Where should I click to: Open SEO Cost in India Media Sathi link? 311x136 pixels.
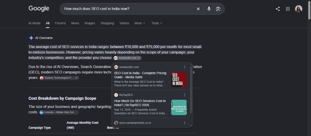(x=140, y=75)
